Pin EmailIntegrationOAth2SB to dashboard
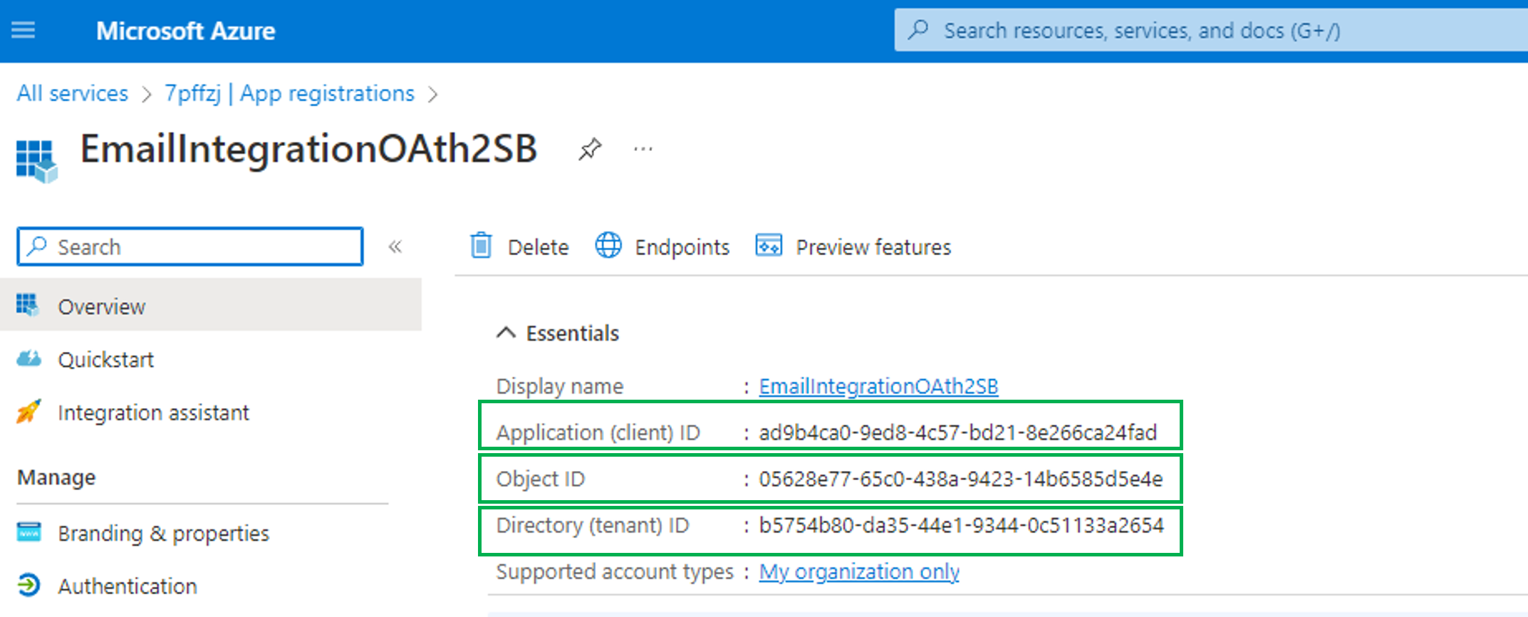 [590, 150]
